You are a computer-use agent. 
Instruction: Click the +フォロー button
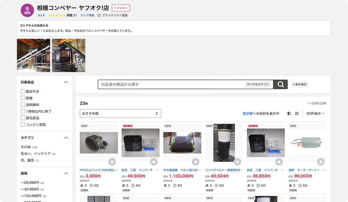[x=121, y=8]
